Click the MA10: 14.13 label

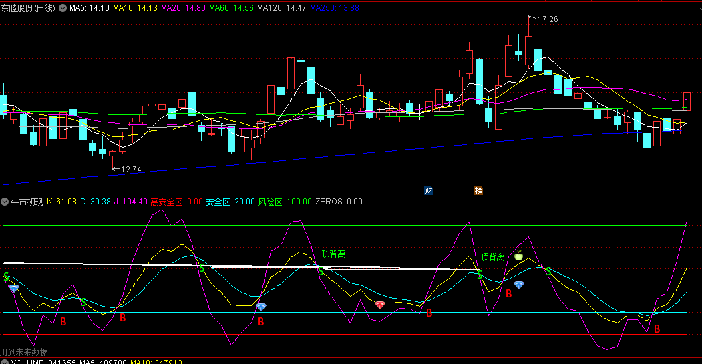[x=135, y=8]
